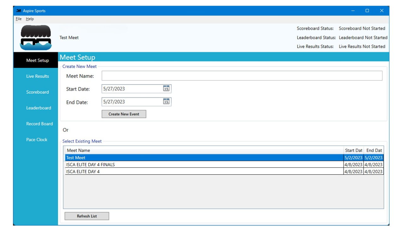Open the End Date calendar picker icon
404x227 pixels.
tap(166, 102)
